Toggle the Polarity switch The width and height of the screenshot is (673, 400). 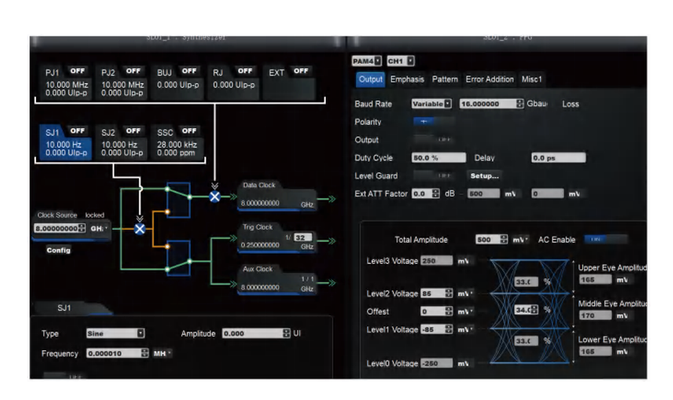[x=433, y=121]
